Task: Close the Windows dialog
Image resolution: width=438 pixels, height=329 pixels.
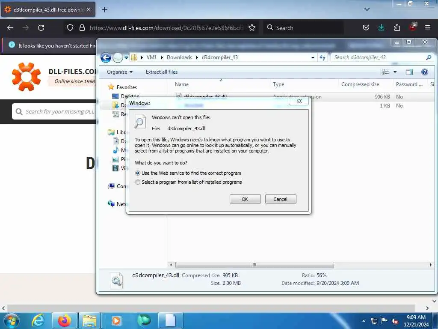Action: (x=299, y=101)
